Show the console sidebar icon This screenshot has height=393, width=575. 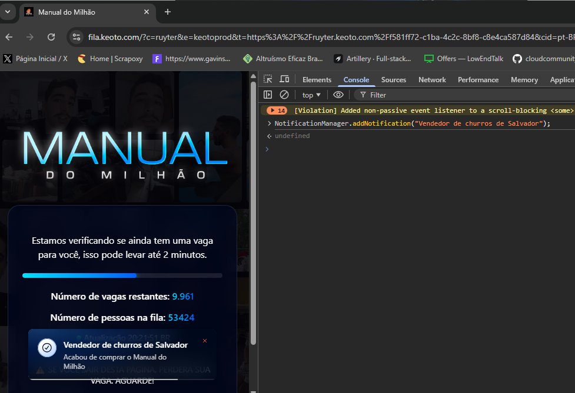268,95
